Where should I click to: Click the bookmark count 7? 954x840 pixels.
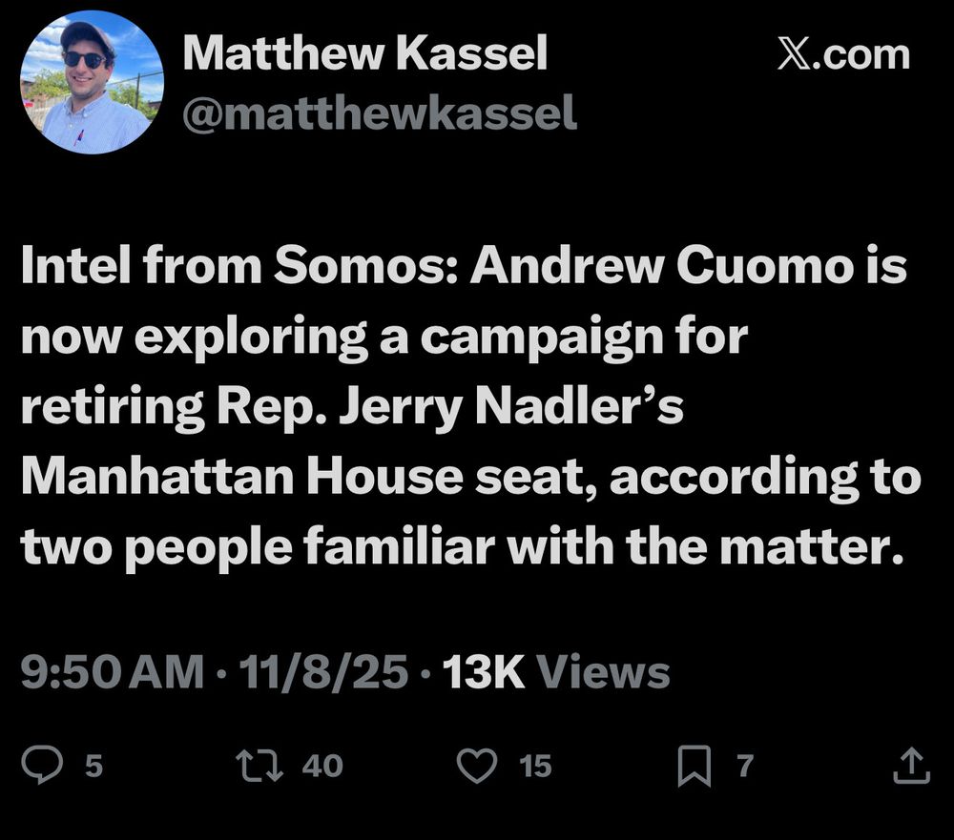746,766
